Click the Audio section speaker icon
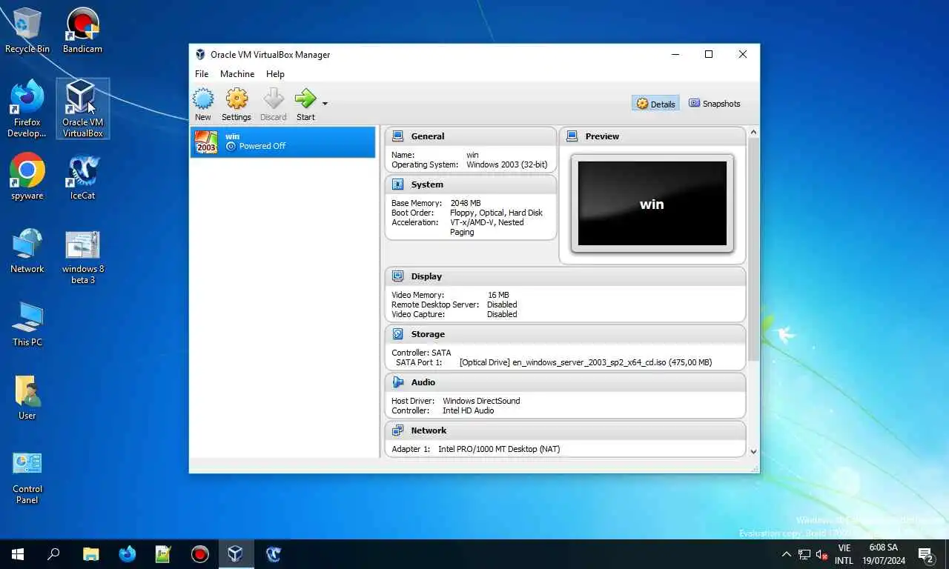This screenshot has height=569, width=949. pyautogui.click(x=398, y=382)
